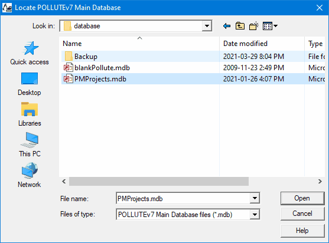Expand the Look in folder dropdown
The width and height of the screenshot is (329, 243).
coord(207,26)
